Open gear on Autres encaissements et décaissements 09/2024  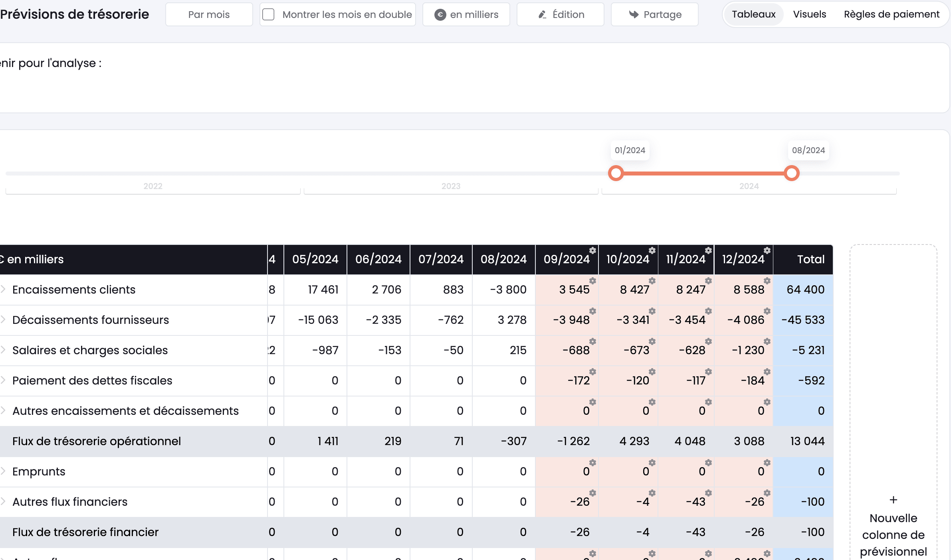tap(592, 402)
